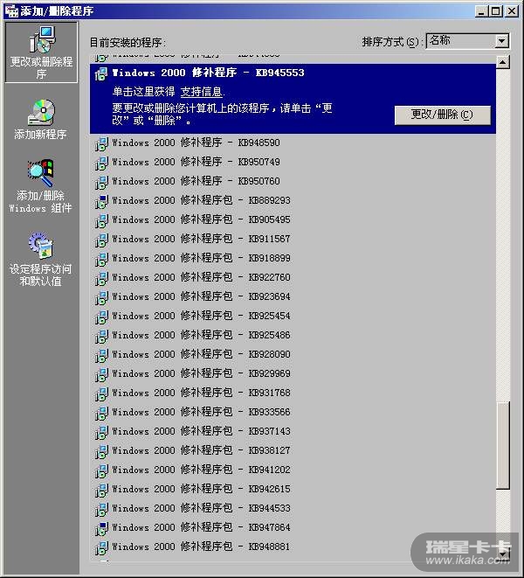Select the text 'Windows 2000 修补程序包 - KB931768'
Viewport: 524px width, 578px height.
coord(201,393)
